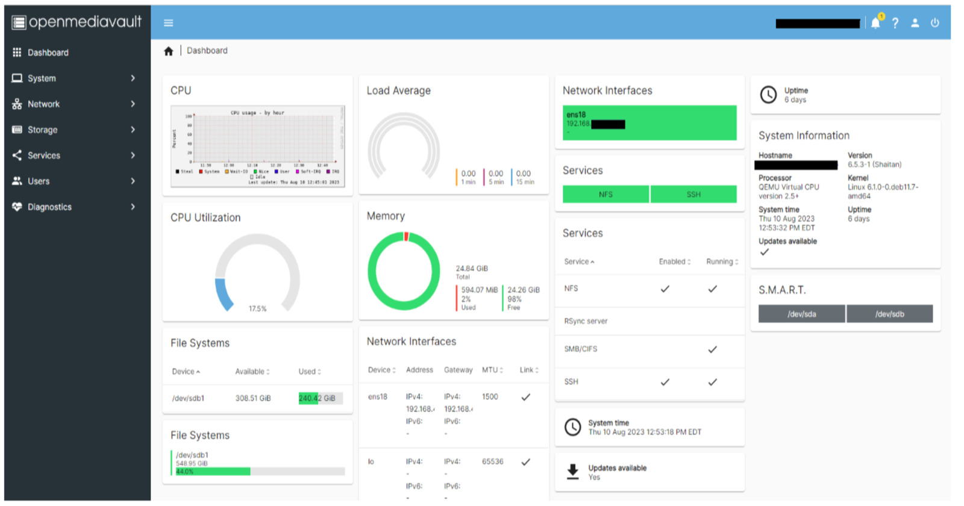Expand the Storage menu chevron
This screenshot has height=506, width=964.
tap(133, 130)
